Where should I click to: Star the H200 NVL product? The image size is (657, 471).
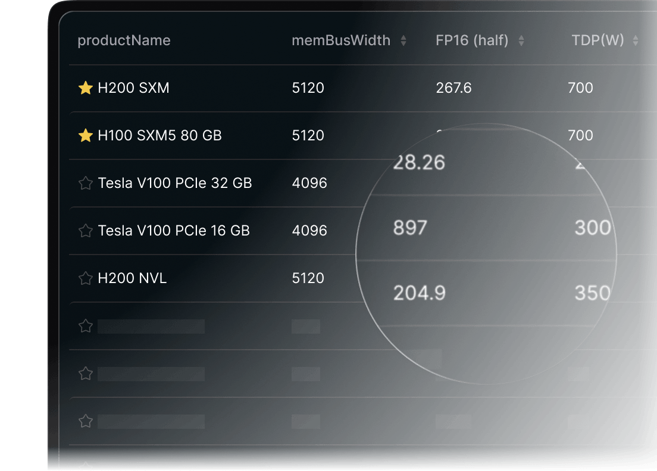point(86,278)
